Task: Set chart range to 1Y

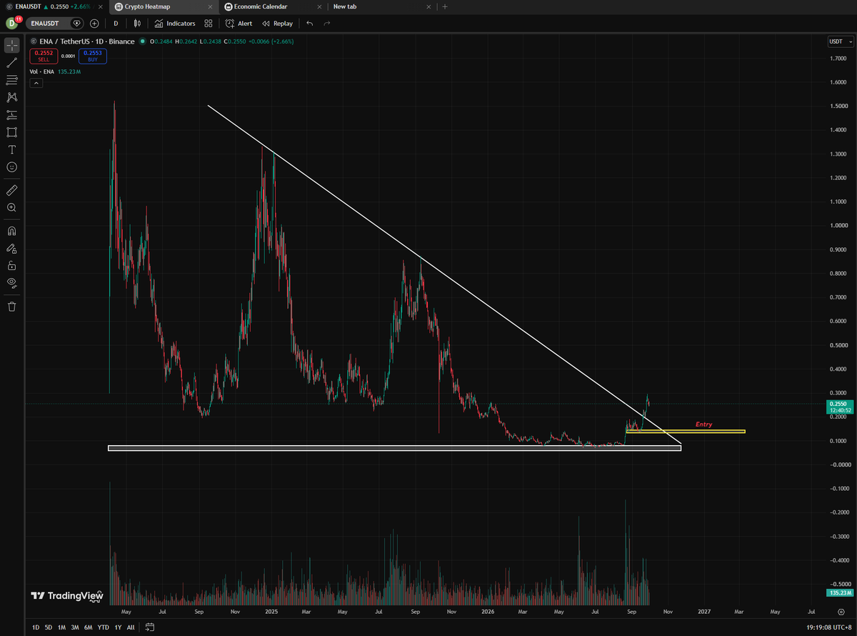Action: pos(118,627)
